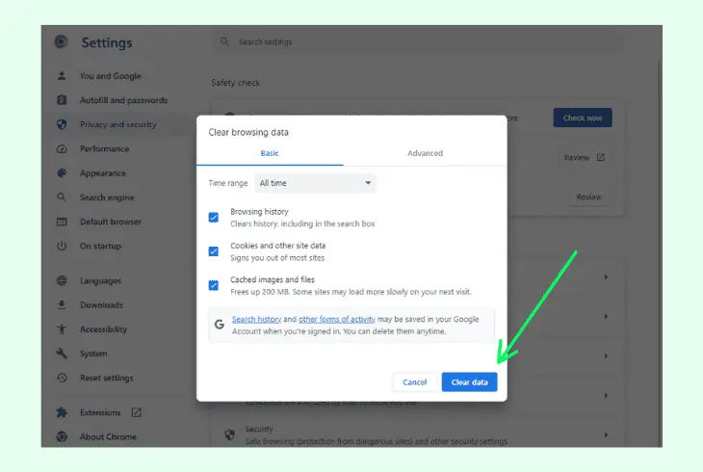Open Privacy and security section
The height and width of the screenshot is (472, 703).
[117, 124]
